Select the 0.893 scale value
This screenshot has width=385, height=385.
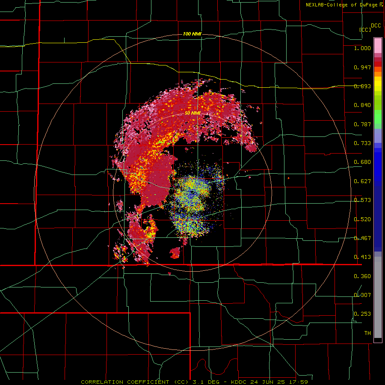pos(362,86)
